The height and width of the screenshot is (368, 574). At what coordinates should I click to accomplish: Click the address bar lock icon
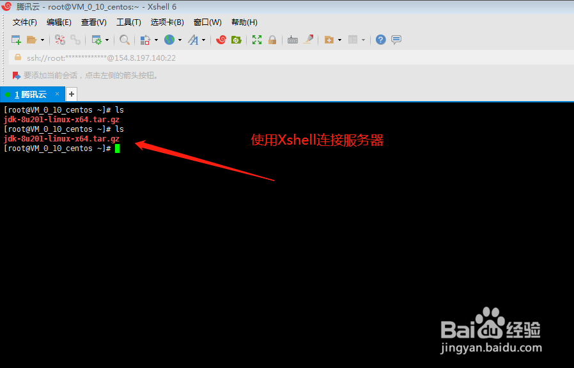tap(17, 58)
